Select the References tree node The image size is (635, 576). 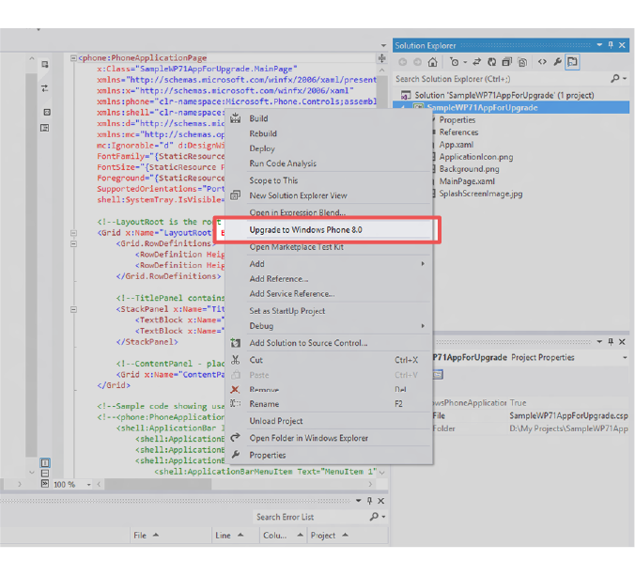[458, 132]
